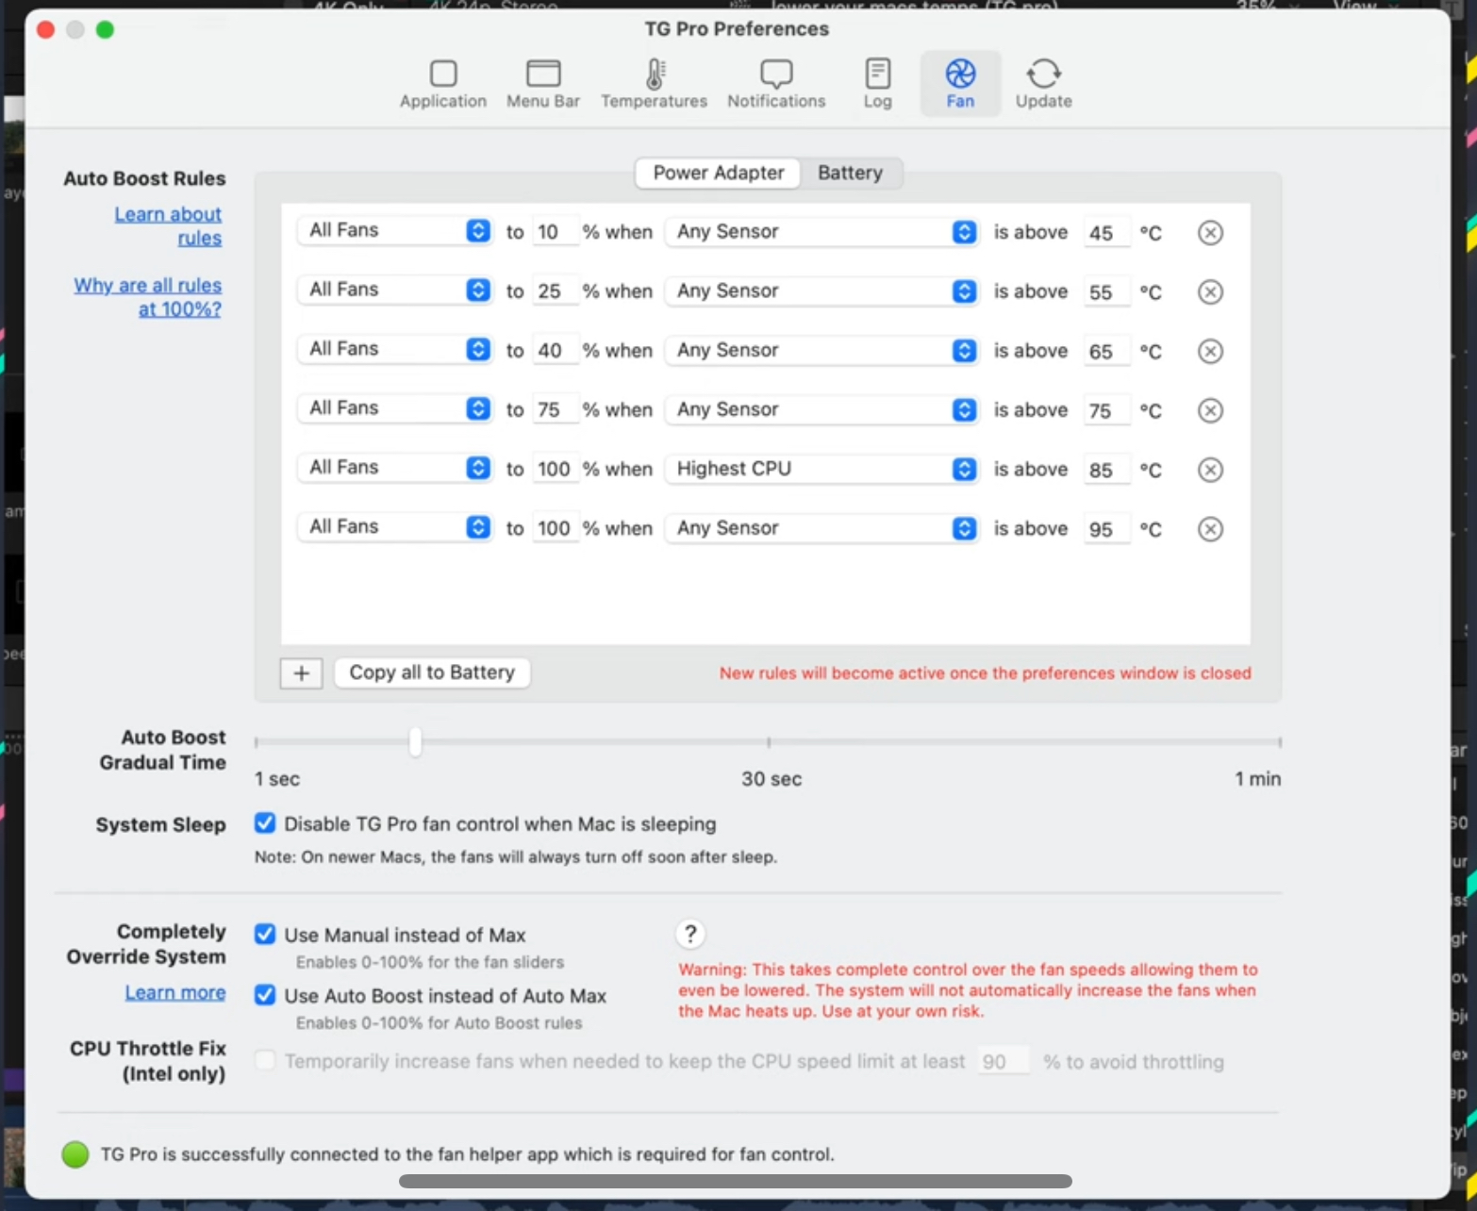Delete the 65 °C rule
This screenshot has height=1211, width=1477.
(1210, 351)
